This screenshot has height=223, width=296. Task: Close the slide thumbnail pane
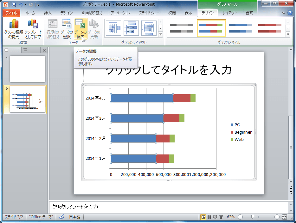click(x=44, y=50)
